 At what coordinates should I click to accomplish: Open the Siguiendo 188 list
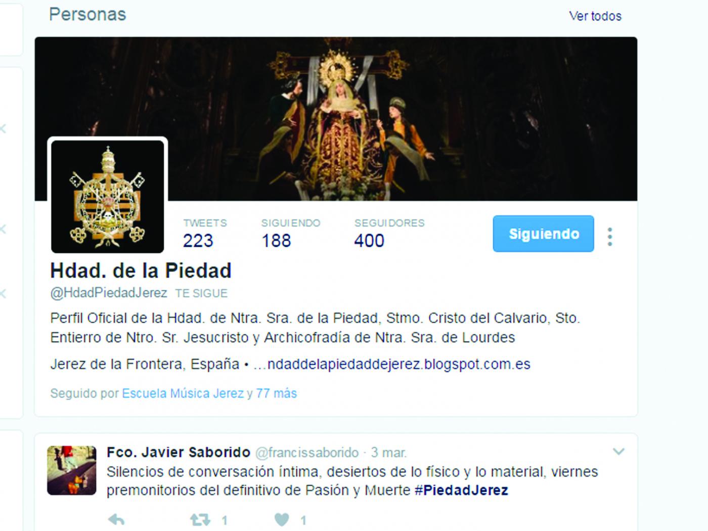click(x=291, y=233)
